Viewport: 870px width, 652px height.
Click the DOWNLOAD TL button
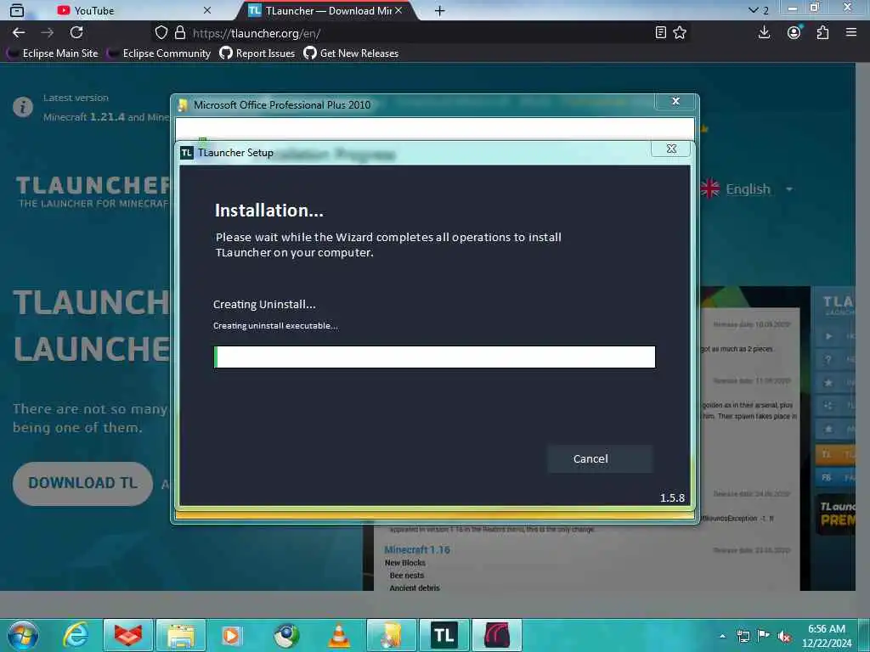coord(82,483)
